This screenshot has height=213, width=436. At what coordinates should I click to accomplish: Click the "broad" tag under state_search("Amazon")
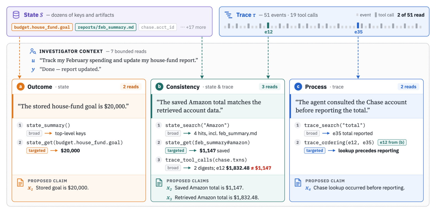click(173, 133)
